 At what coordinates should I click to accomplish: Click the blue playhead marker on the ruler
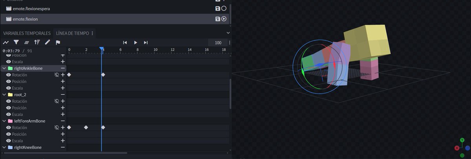point(102,49)
